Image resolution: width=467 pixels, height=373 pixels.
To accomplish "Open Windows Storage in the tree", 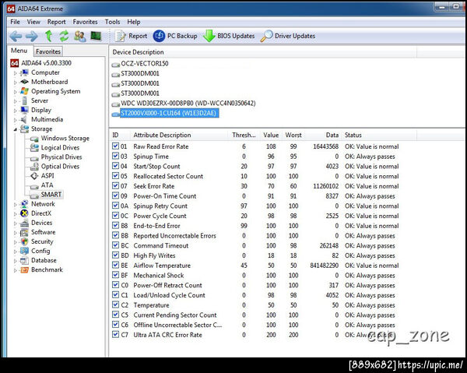I will tap(65, 139).
